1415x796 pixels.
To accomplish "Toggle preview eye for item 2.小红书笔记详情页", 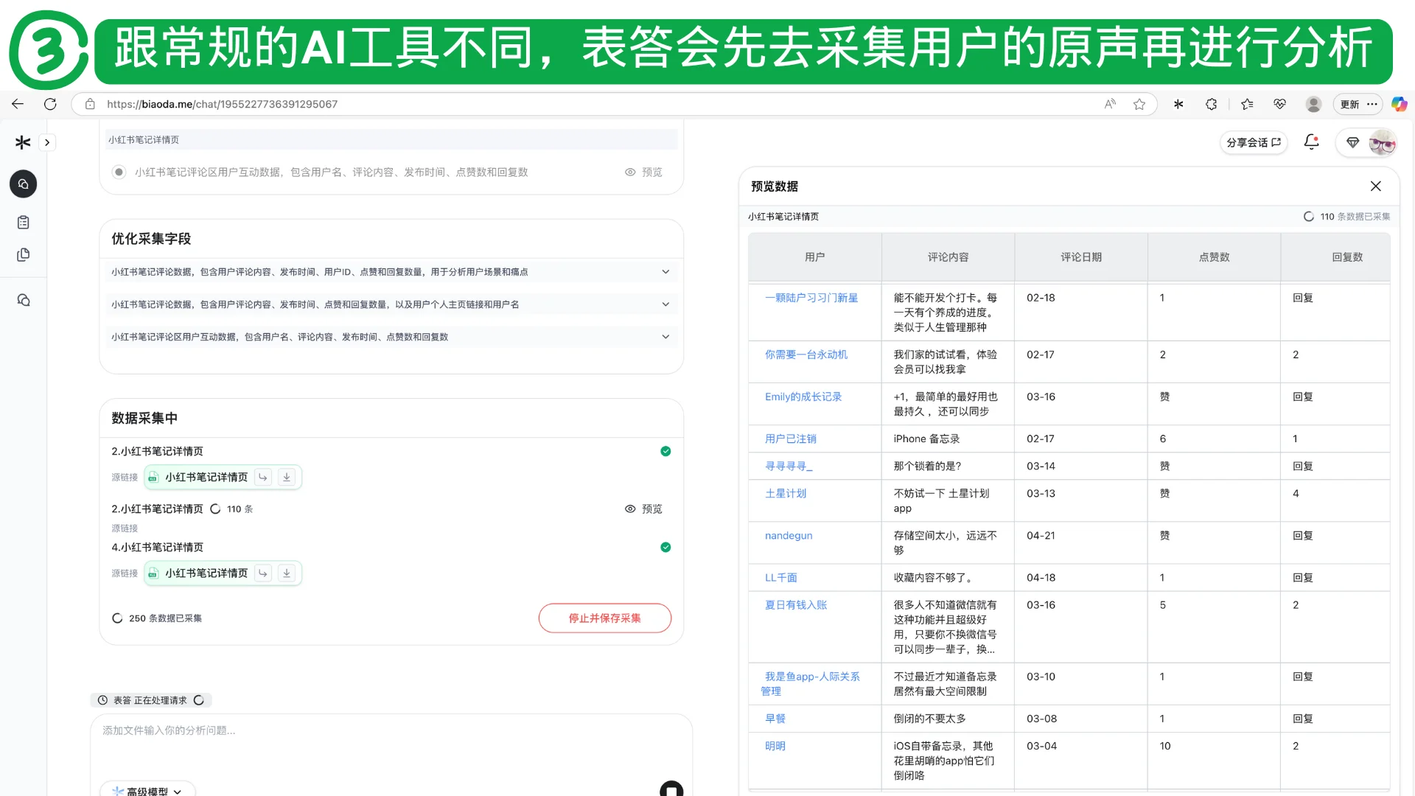I will (x=630, y=509).
